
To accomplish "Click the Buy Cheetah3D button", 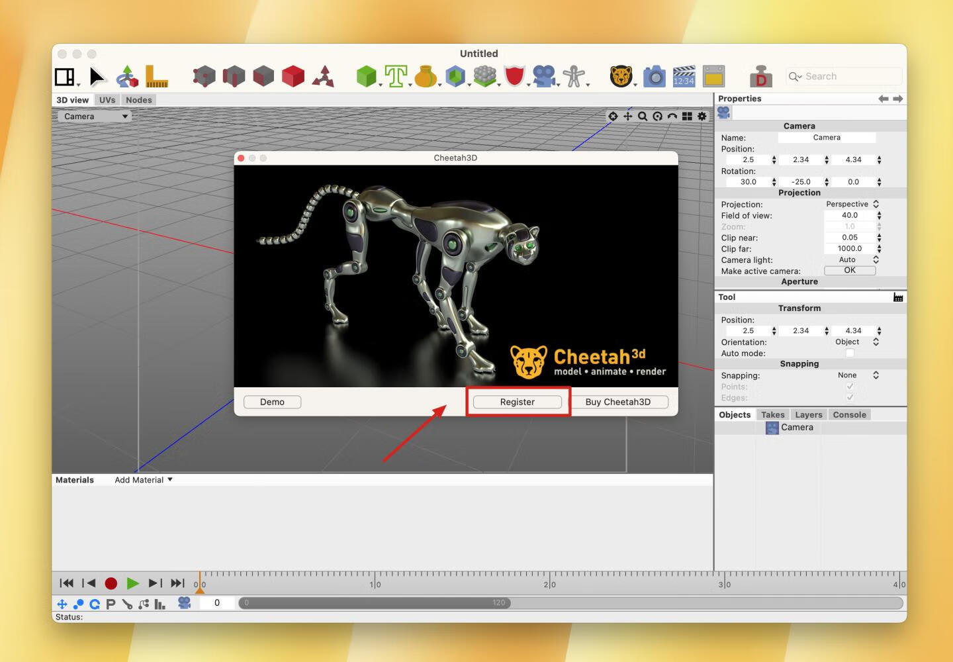I will click(x=618, y=402).
